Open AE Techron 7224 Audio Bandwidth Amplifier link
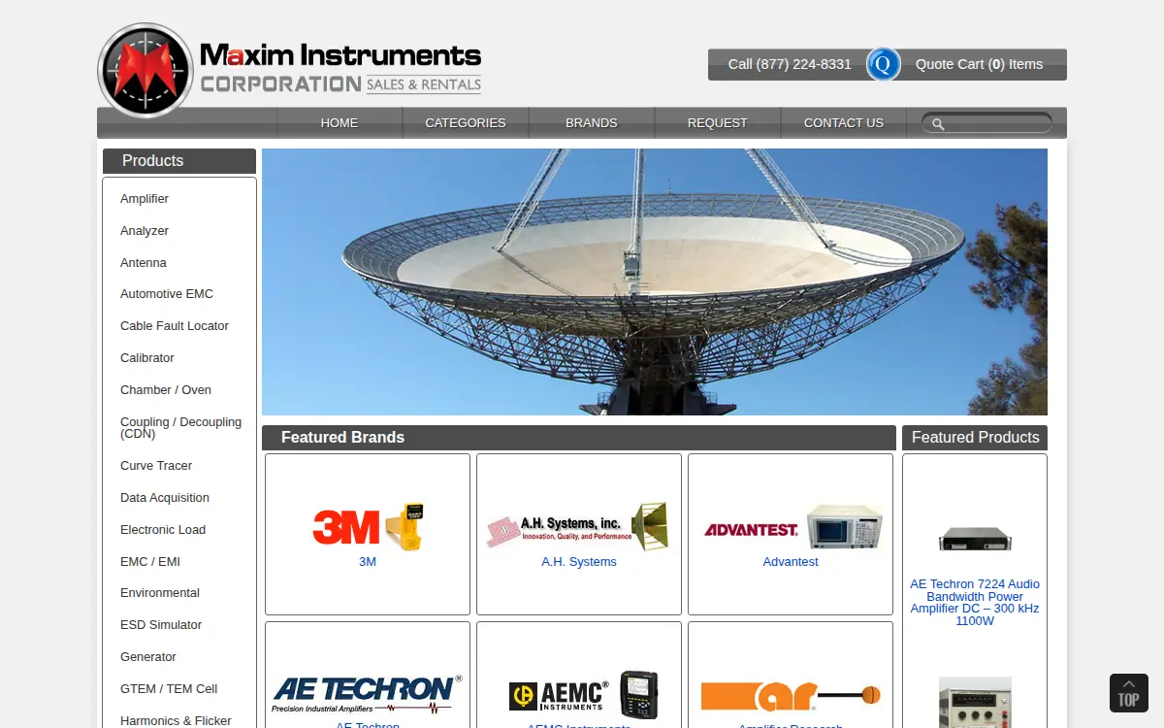 [x=975, y=603]
